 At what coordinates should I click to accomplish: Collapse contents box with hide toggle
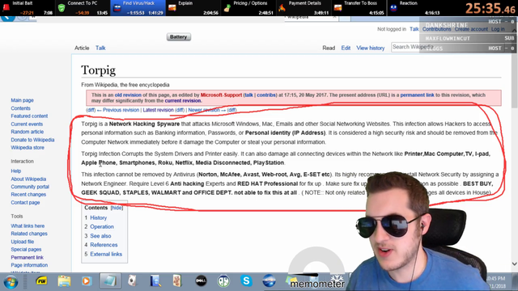point(117,208)
